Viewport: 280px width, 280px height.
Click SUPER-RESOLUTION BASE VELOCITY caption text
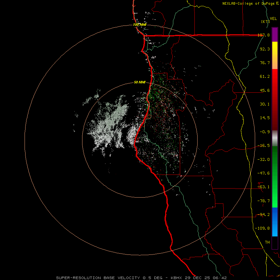click(98, 278)
